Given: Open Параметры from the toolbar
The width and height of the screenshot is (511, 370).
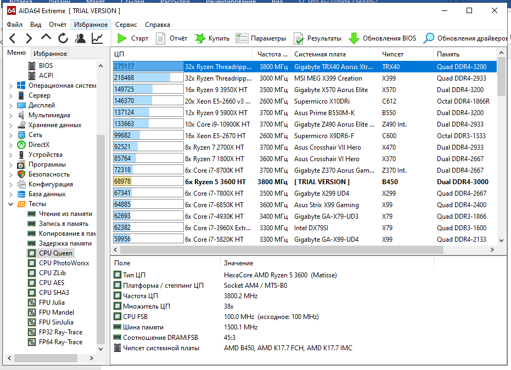Looking at the screenshot, I should [x=261, y=38].
